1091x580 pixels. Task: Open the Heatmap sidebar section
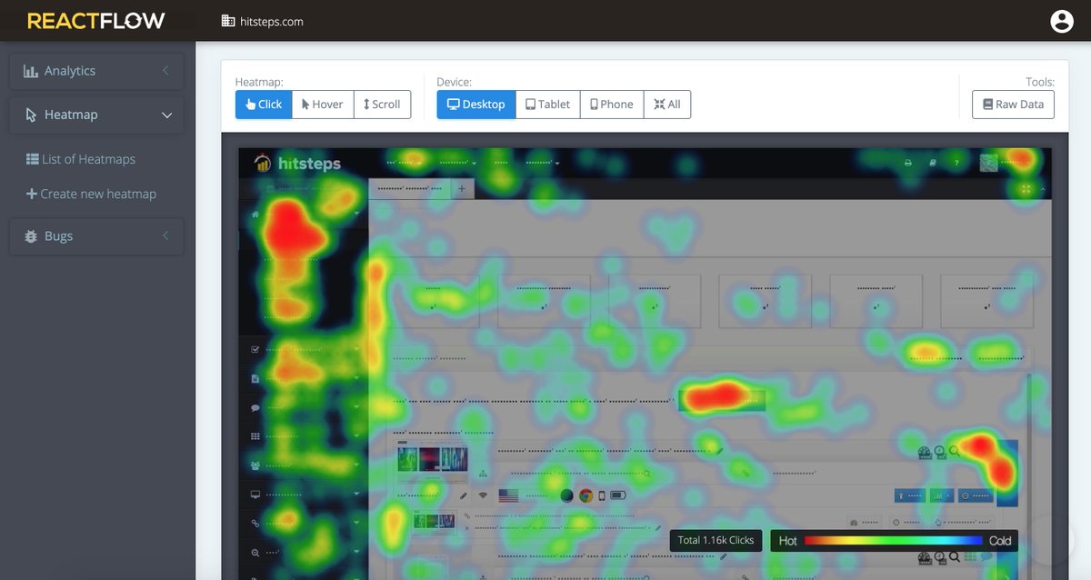click(96, 115)
